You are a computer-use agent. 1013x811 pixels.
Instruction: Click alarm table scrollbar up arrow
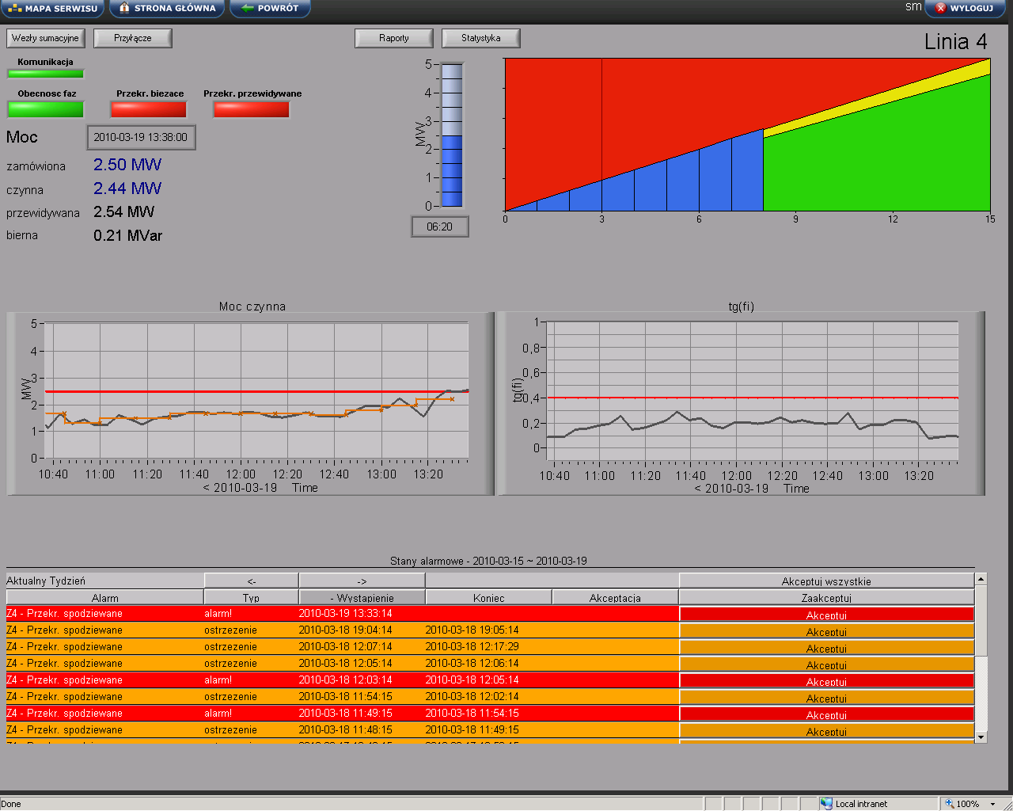pyautogui.click(x=981, y=579)
